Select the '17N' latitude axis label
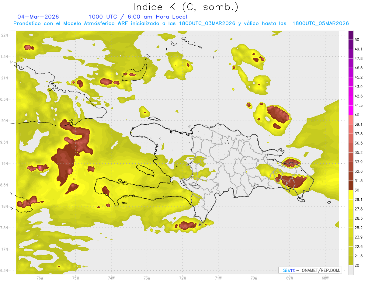Screen dimensions: 365x282 (x=5, y=249)
